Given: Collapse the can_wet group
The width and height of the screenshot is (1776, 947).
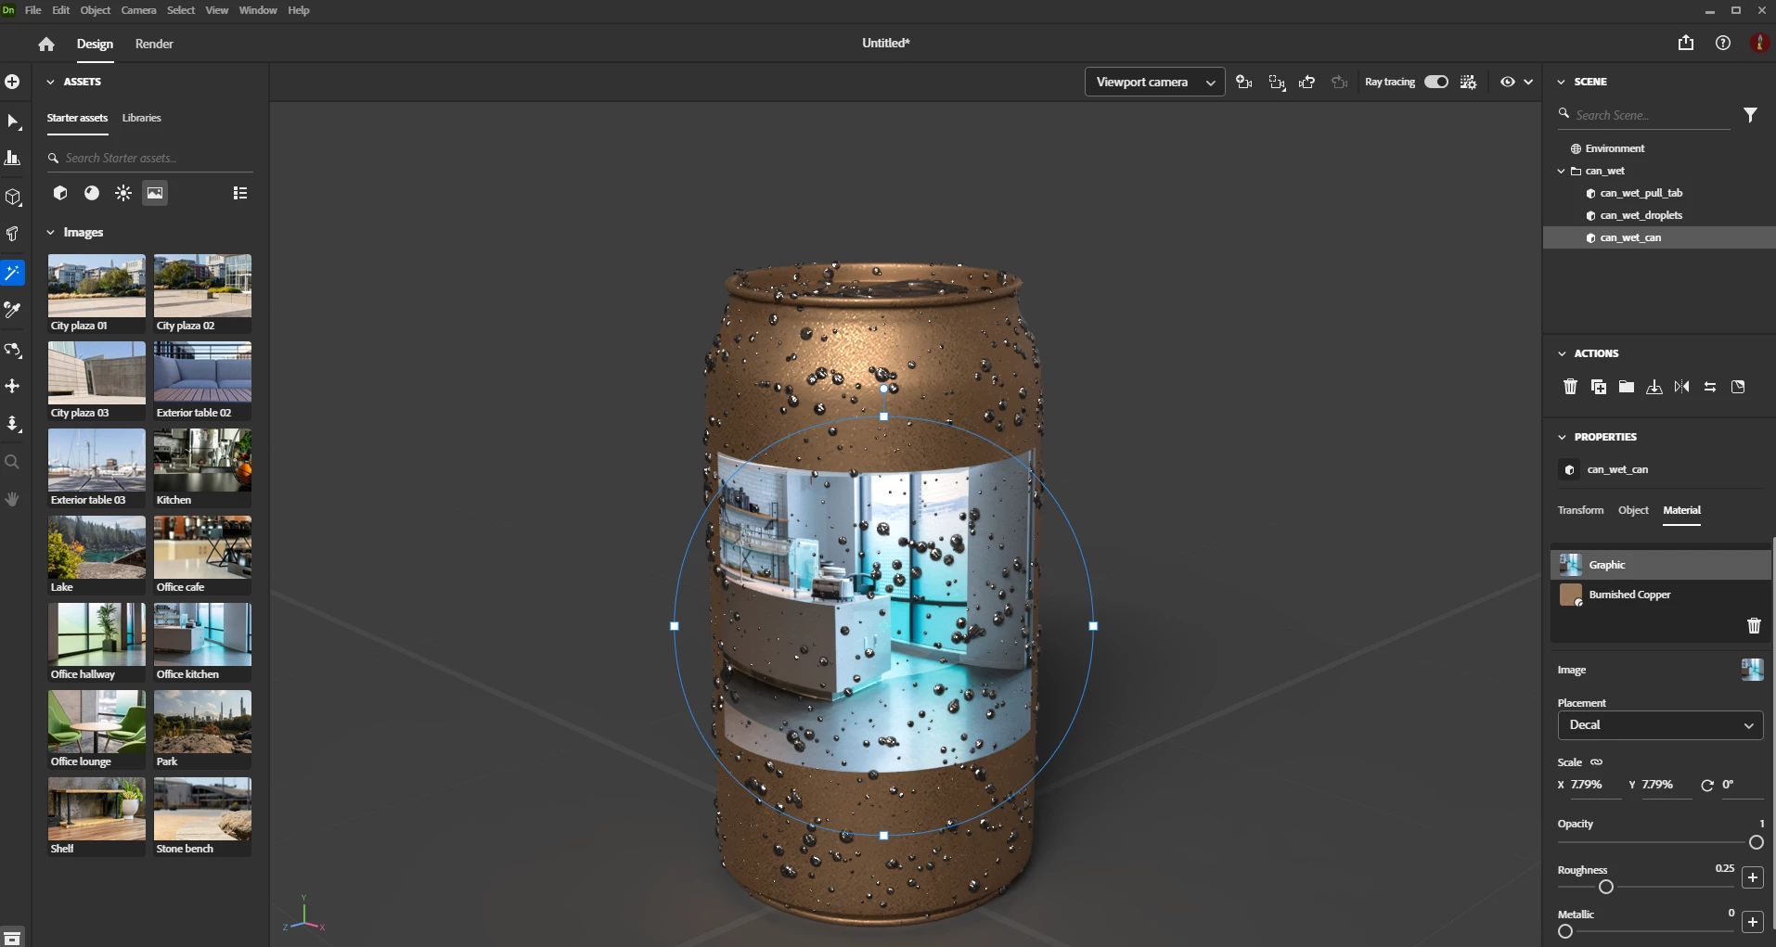Looking at the screenshot, I should click(x=1562, y=171).
